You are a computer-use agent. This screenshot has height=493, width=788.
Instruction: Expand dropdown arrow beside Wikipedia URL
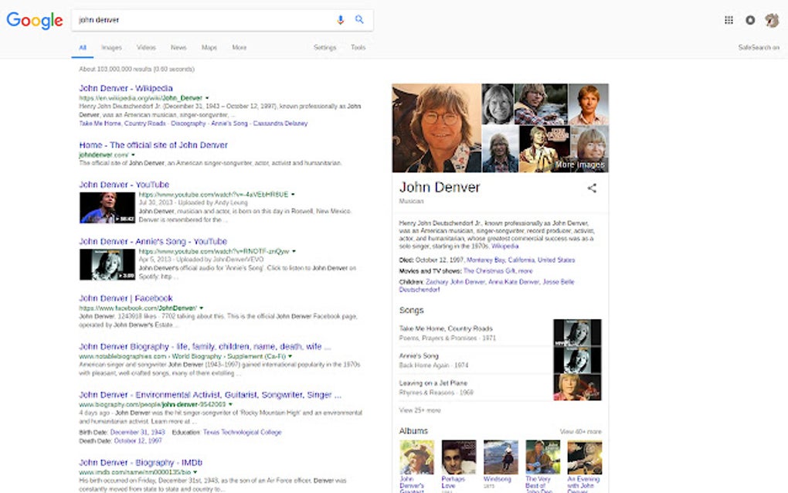click(x=207, y=98)
